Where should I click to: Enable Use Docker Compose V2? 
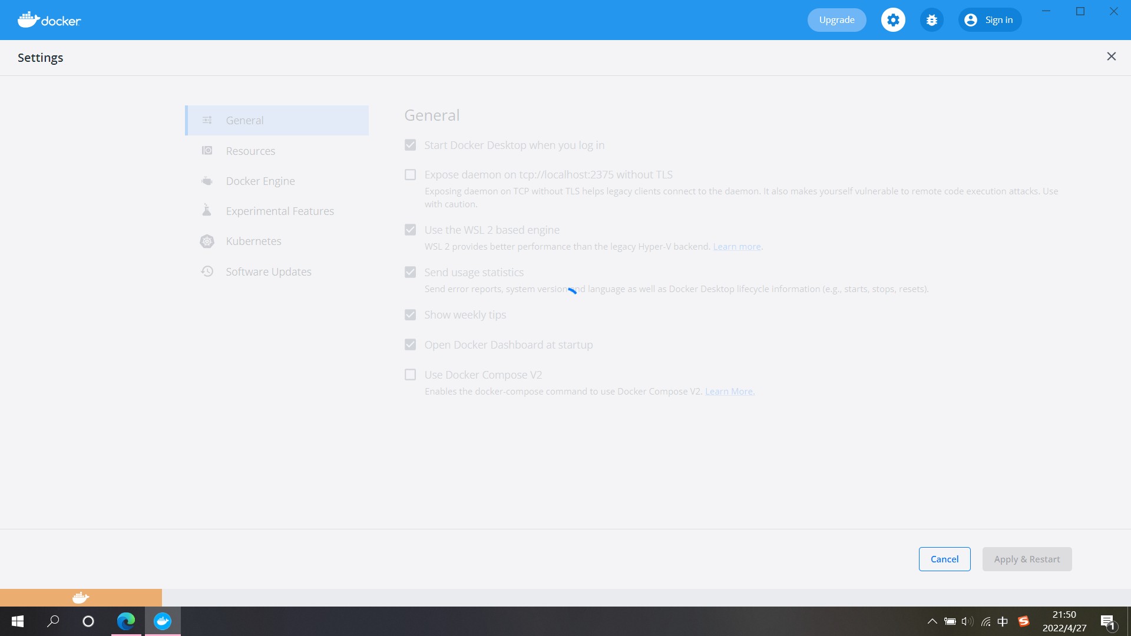tap(410, 375)
